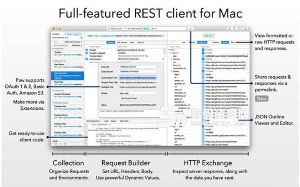Click the 200 OK status badge
The height and width of the screenshot is (187, 300).
(208, 36)
